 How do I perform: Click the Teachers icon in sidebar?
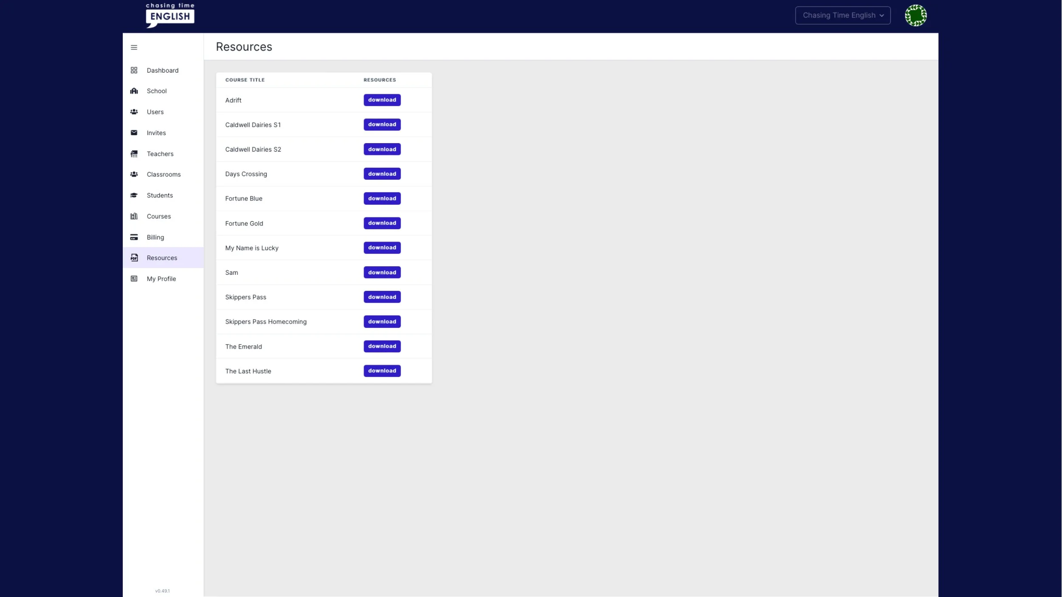(x=134, y=154)
